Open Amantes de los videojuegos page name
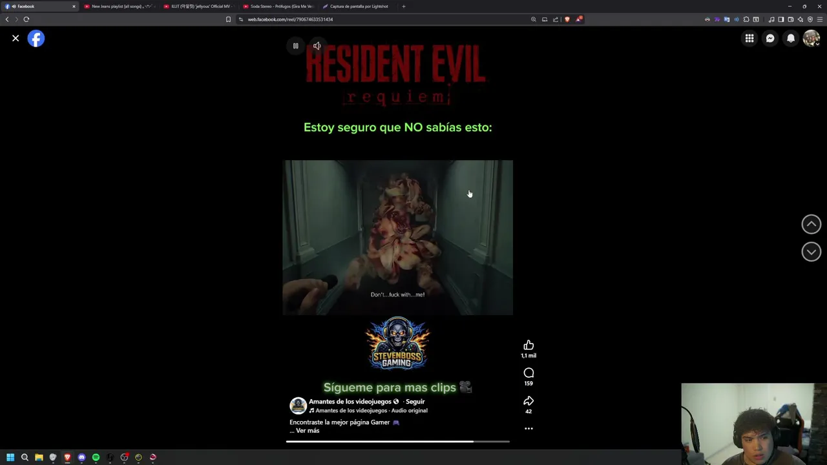827x465 pixels. click(x=350, y=402)
